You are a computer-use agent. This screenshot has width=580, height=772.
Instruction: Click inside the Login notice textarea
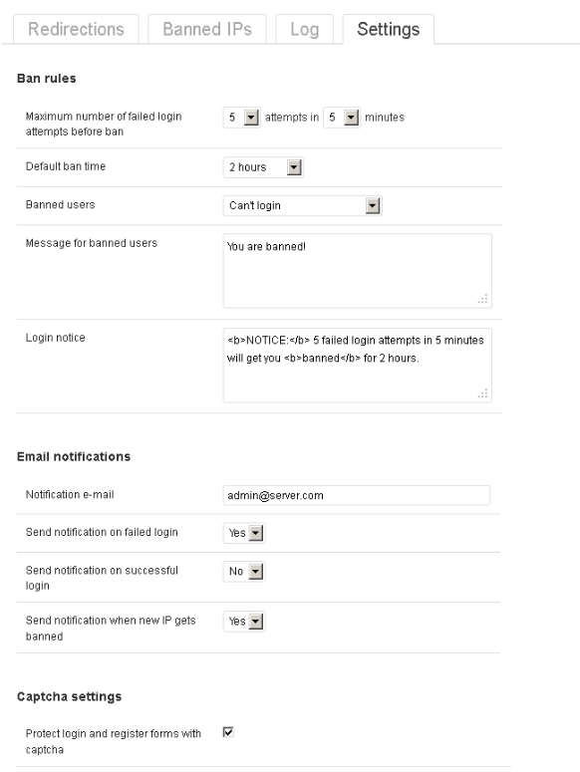click(x=357, y=366)
